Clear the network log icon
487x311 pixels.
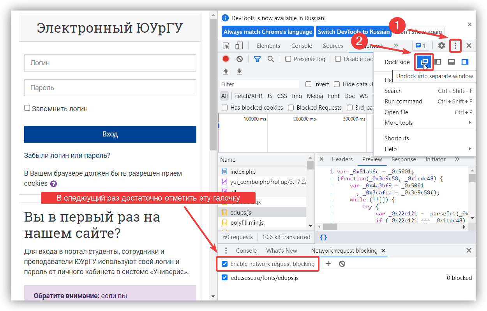pos(240,59)
